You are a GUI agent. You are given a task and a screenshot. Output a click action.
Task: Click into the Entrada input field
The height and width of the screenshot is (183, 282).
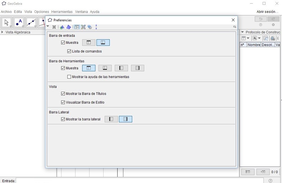pyautogui.click(x=140, y=180)
